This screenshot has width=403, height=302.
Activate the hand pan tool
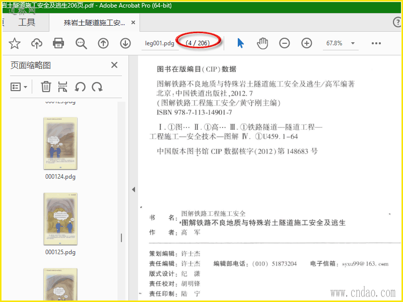point(262,43)
